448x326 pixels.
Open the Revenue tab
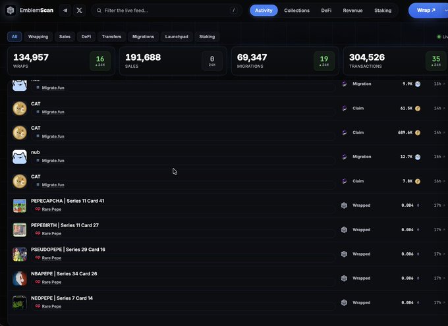pyautogui.click(x=352, y=11)
